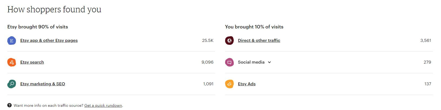Click the orange Etsy search shapes icon
The width and height of the screenshot is (441, 110).
coord(12,62)
